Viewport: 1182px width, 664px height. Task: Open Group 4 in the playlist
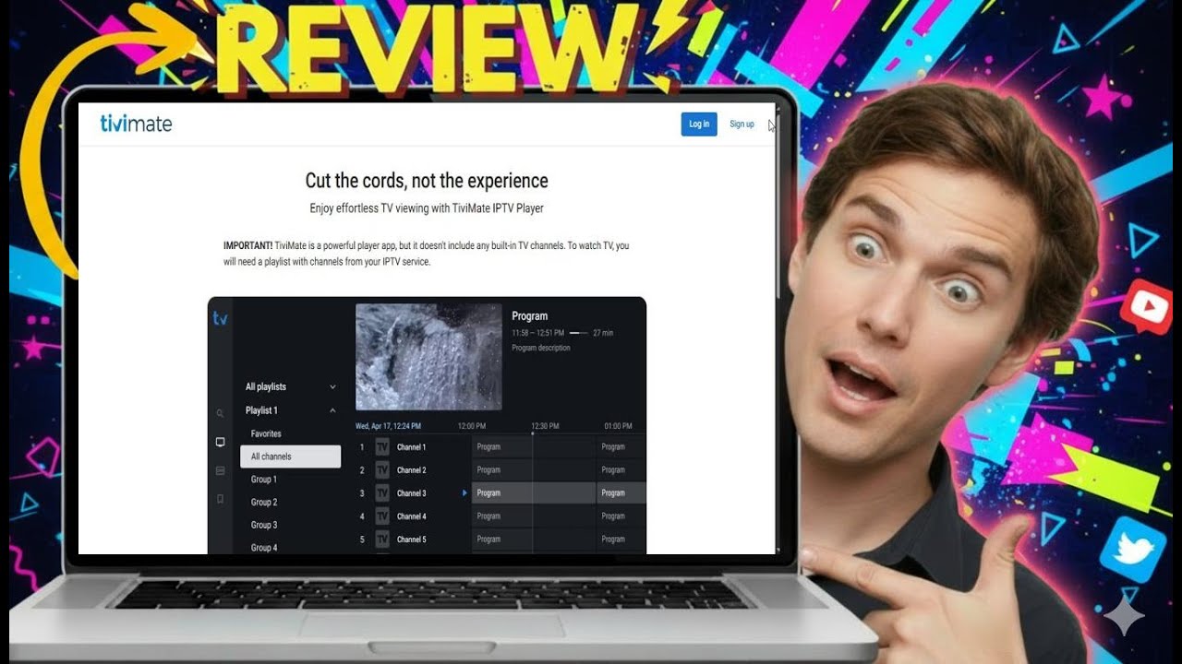click(x=263, y=548)
